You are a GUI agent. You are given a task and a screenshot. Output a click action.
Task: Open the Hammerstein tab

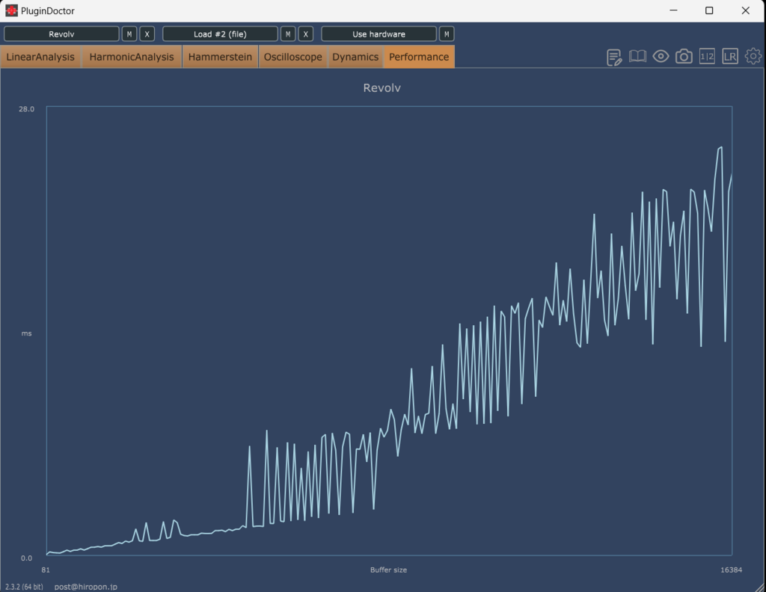(221, 57)
